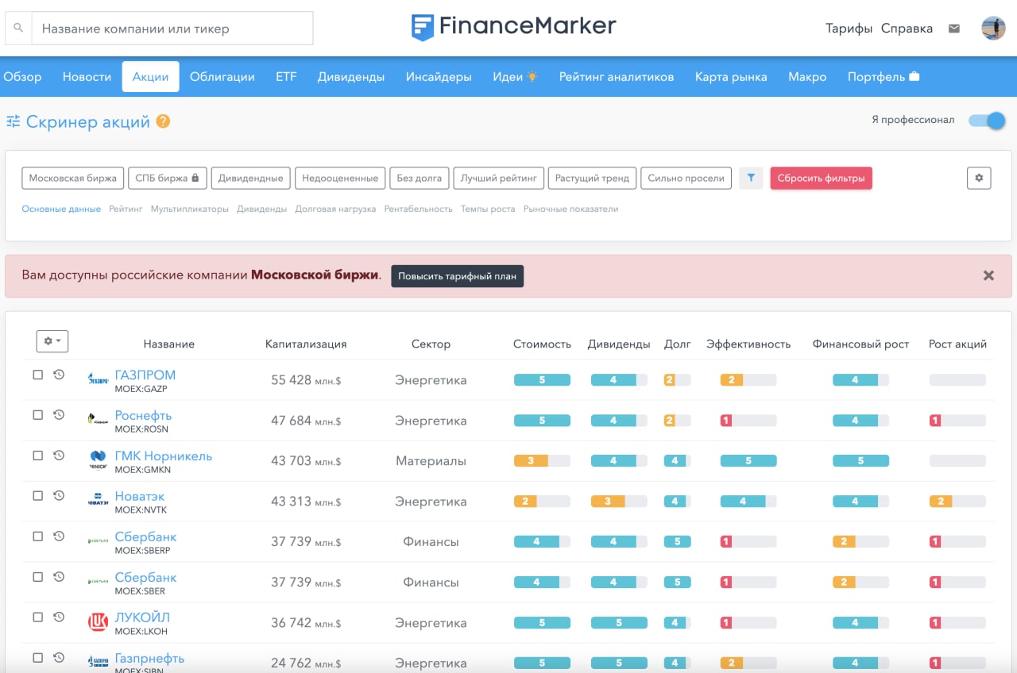The image size is (1017, 673).
Task: Open the Рейтинг аналитиков tab
Action: click(617, 77)
